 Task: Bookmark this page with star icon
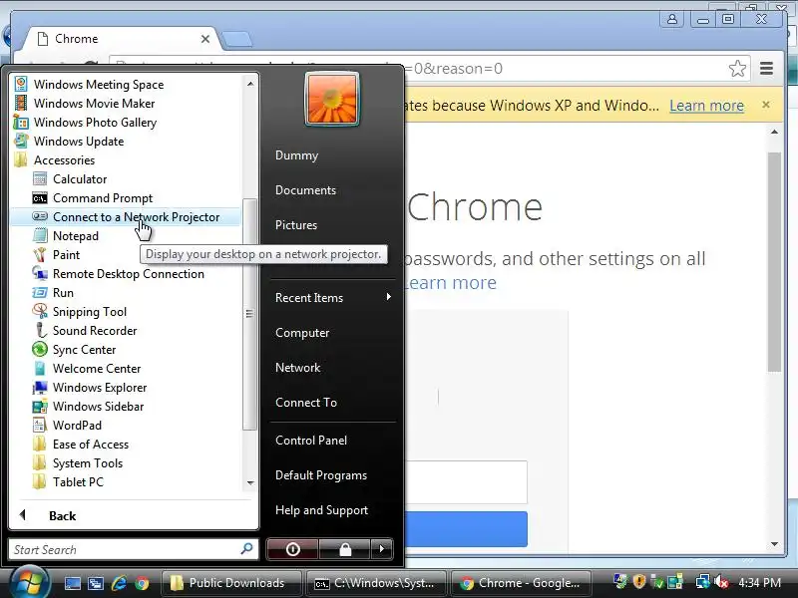click(x=737, y=68)
